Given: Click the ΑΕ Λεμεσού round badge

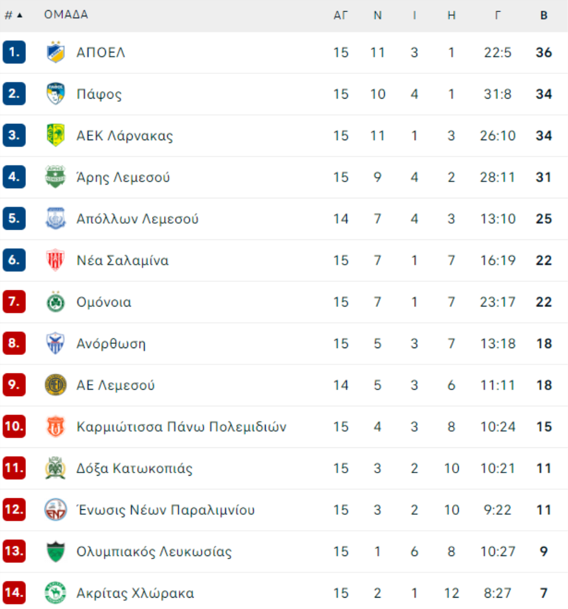Looking at the screenshot, I should 56,385.
